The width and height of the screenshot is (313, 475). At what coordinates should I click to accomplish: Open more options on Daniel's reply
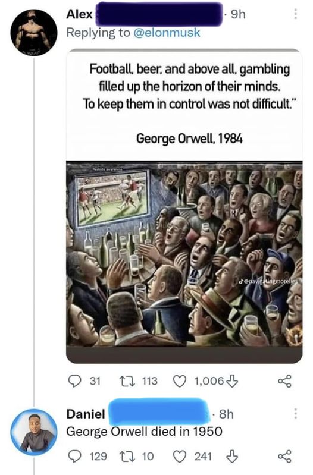(295, 414)
